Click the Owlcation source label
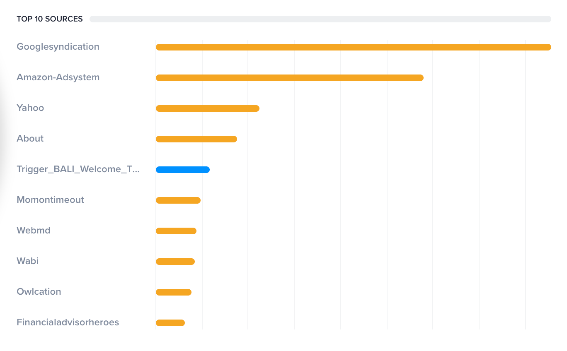The height and width of the screenshot is (351, 567). (x=39, y=292)
